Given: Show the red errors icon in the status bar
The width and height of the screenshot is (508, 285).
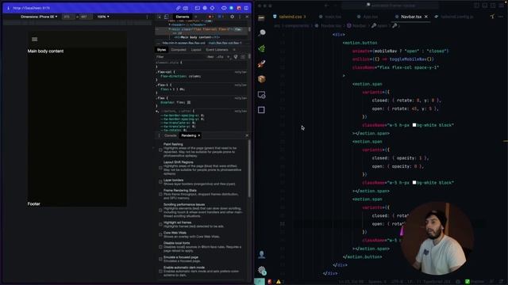Looking at the screenshot, I should (270, 282).
